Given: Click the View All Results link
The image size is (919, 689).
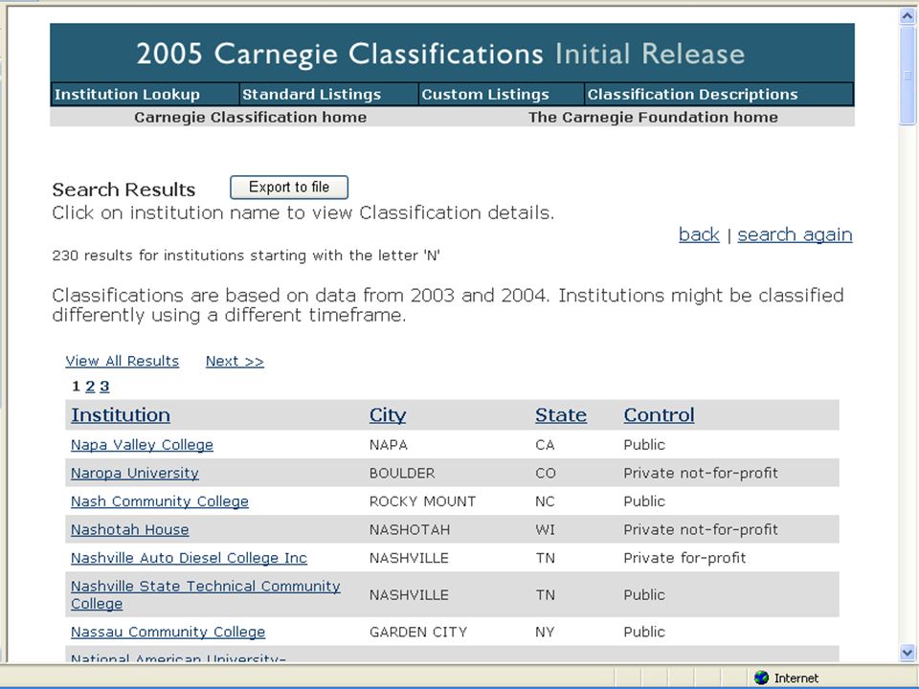Looking at the screenshot, I should click(122, 361).
